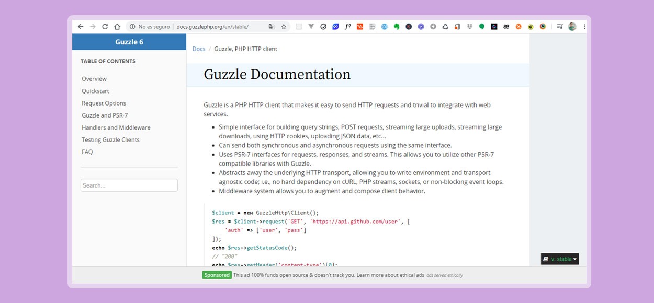Reload the page with the refresh icon
Screen dimensions: 654x303
coord(105,27)
